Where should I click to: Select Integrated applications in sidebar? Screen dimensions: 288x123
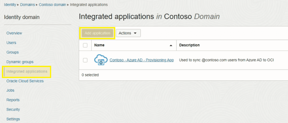point(27,71)
